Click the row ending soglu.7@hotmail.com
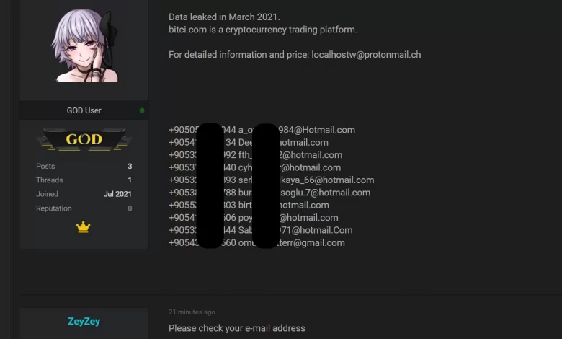Viewport: 562px width, 339px height. pyautogui.click(x=269, y=193)
